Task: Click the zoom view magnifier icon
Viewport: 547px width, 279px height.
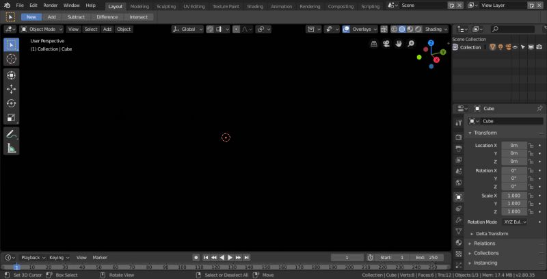Action: 411,44
